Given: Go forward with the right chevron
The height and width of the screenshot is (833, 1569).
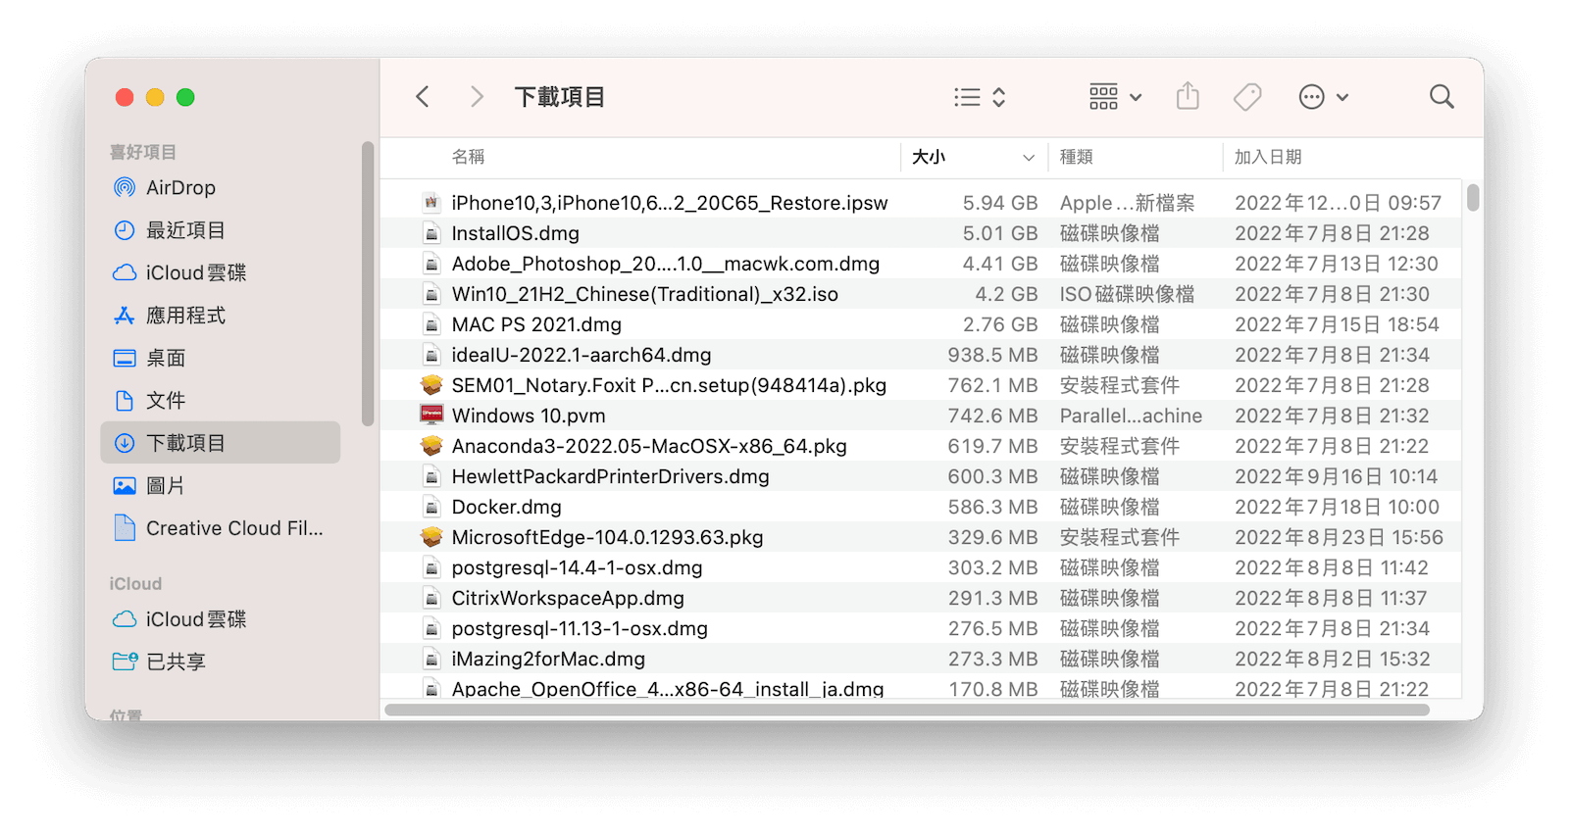Looking at the screenshot, I should 477,97.
